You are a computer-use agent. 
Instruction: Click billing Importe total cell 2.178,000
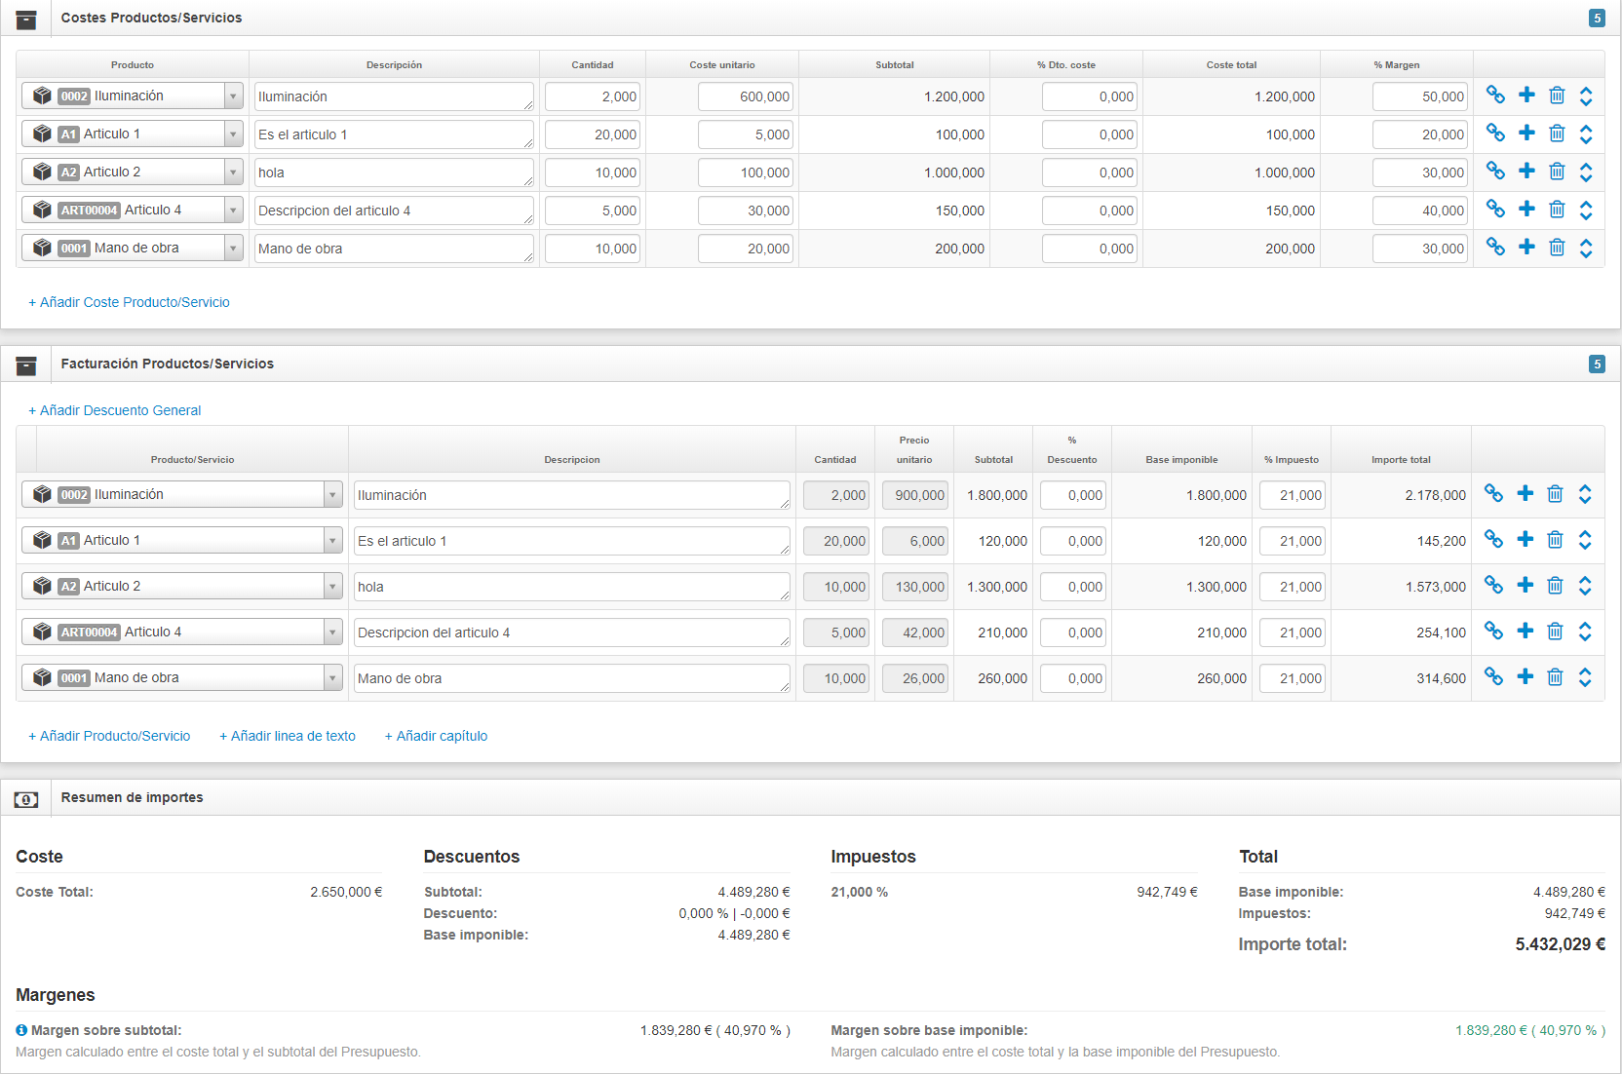1435,495
